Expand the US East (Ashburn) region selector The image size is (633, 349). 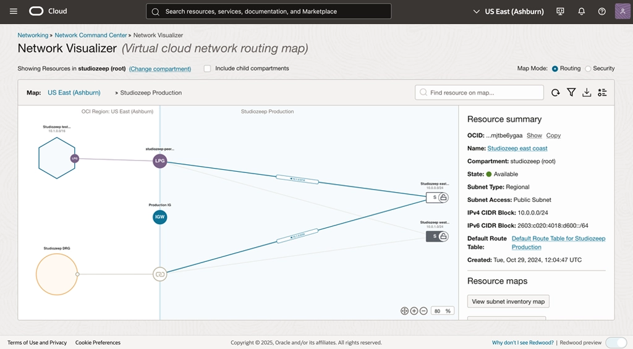(509, 11)
